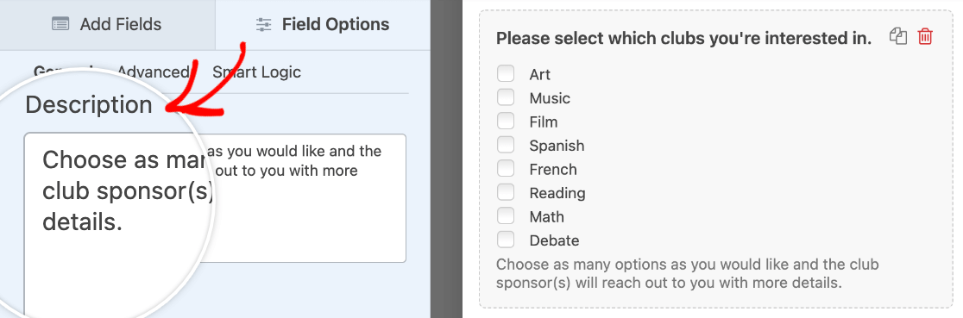Click the description text below the Debate option

pos(687,274)
